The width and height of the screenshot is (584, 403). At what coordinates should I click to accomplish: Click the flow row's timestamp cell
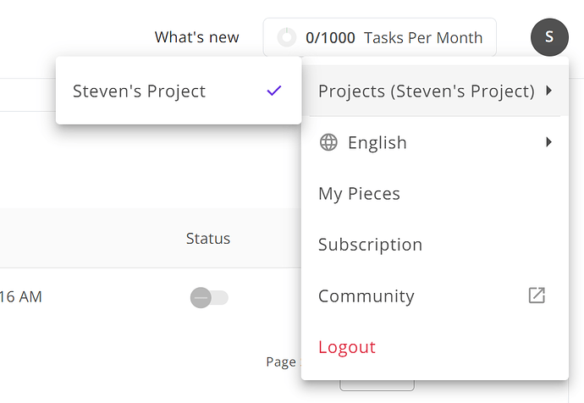21,297
